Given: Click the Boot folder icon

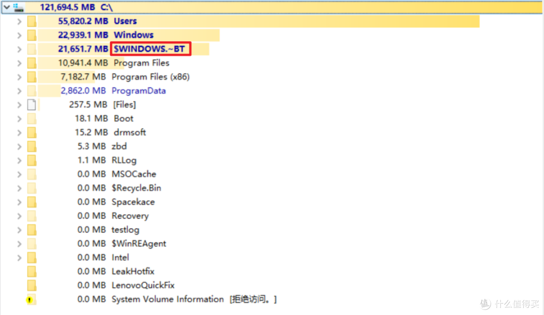Looking at the screenshot, I should click(x=32, y=119).
